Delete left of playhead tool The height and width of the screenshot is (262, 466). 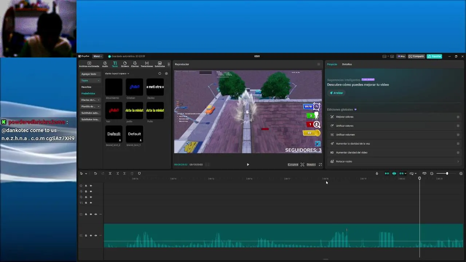[x=118, y=174]
